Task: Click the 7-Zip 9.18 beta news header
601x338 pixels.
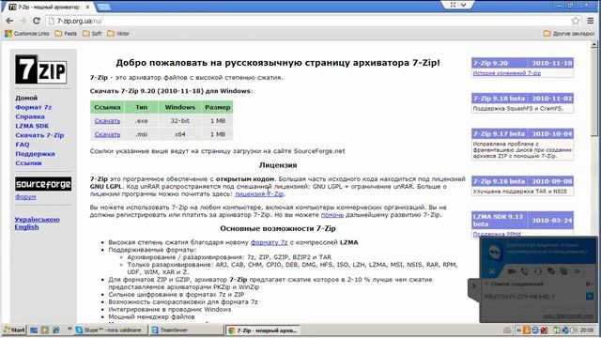Action: pyautogui.click(x=522, y=99)
